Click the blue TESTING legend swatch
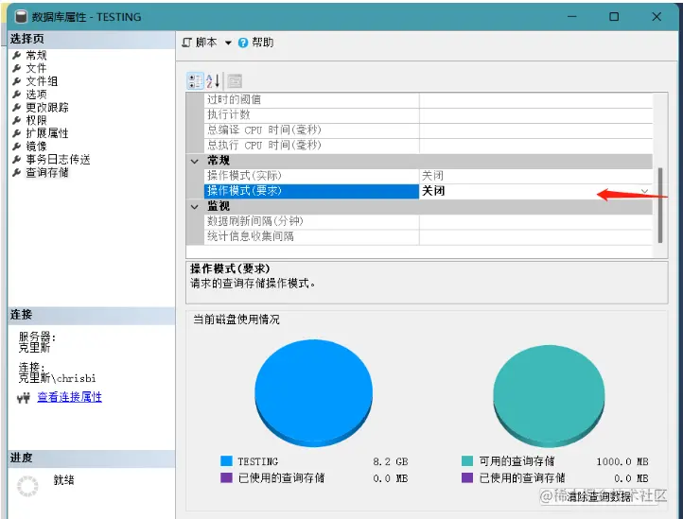 click(226, 461)
